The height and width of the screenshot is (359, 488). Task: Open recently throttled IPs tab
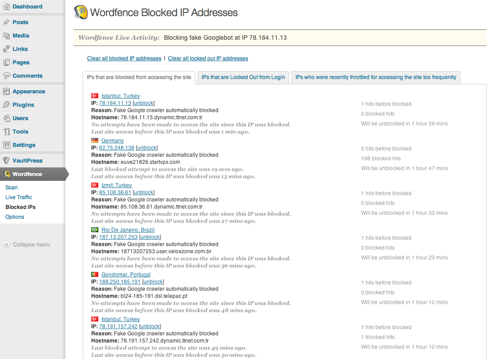[x=376, y=77]
